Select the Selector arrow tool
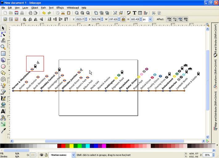The height and width of the screenshot is (158, 219). 3,28
